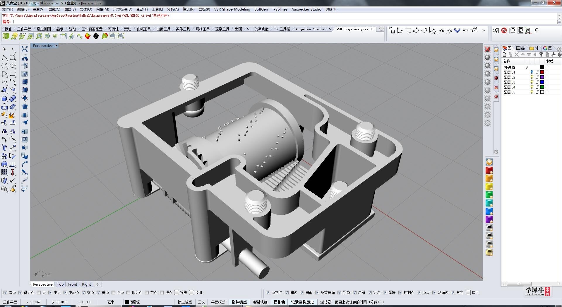Pick the Polygon tool
The width and height of the screenshot is (562, 307).
[x=4, y=82]
